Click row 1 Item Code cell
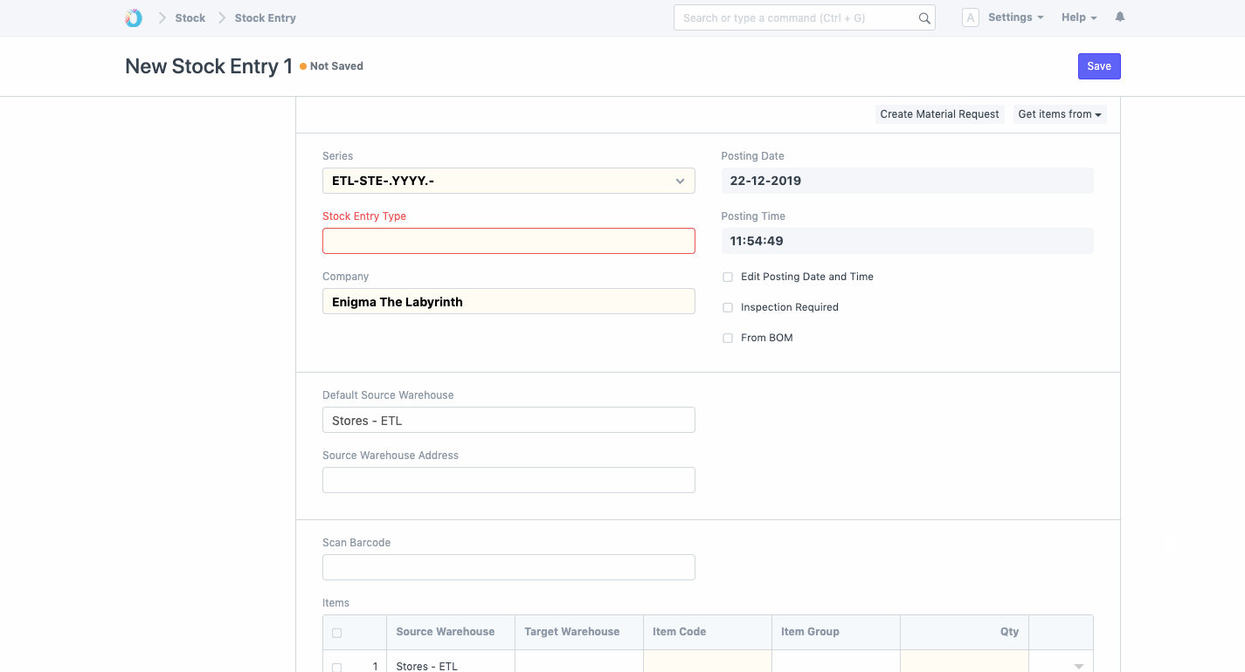1245x672 pixels. (x=708, y=662)
